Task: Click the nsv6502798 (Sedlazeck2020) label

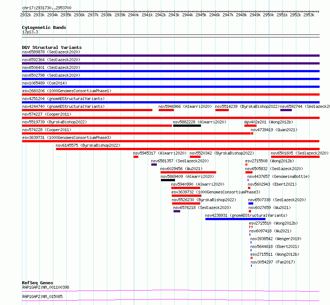Action: point(51,75)
